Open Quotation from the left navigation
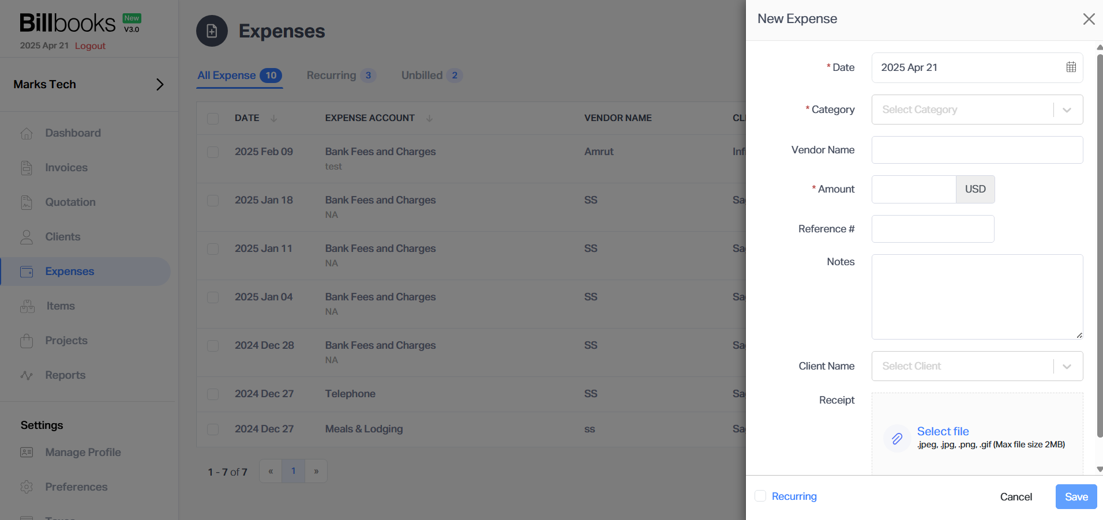Viewport: 1103px width, 520px height. (27, 202)
